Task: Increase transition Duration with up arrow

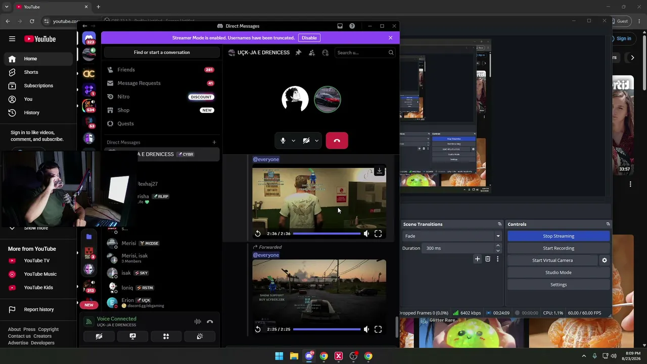Action: (x=498, y=246)
